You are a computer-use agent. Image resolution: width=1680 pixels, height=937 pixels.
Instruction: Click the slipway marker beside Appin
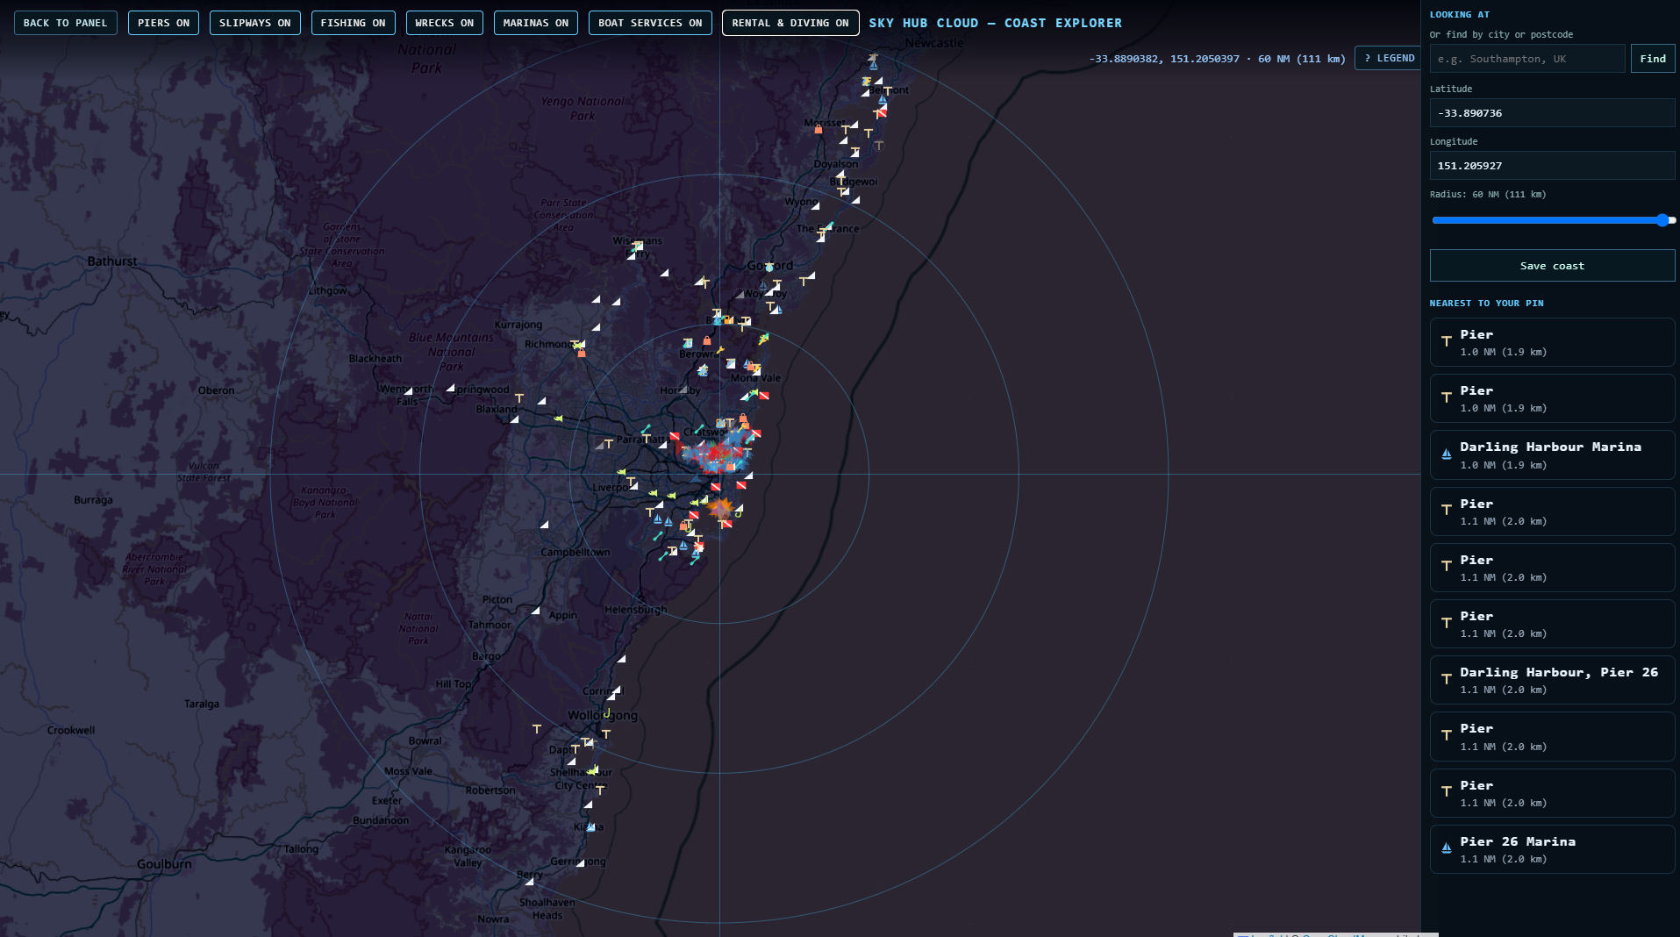point(535,611)
